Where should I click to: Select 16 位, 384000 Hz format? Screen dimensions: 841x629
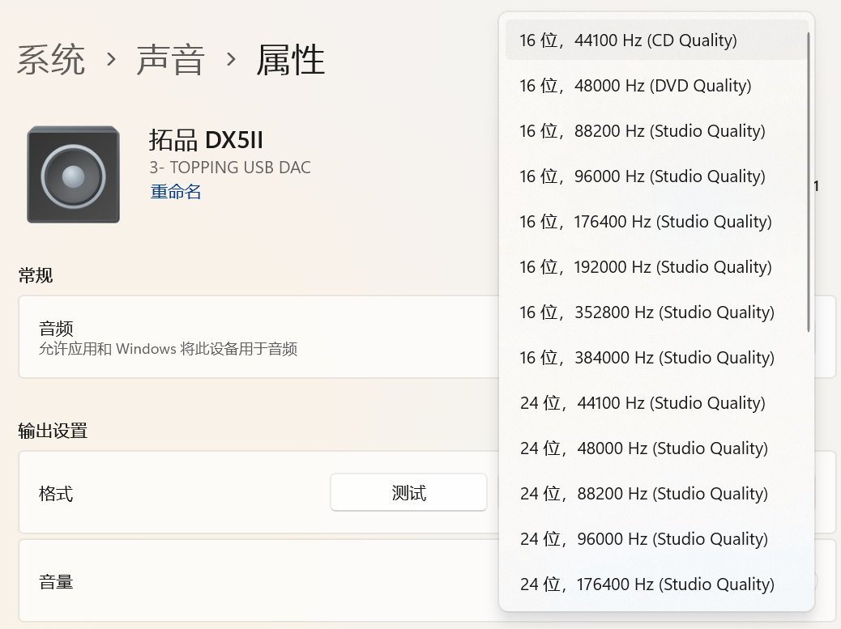pyautogui.click(x=656, y=358)
